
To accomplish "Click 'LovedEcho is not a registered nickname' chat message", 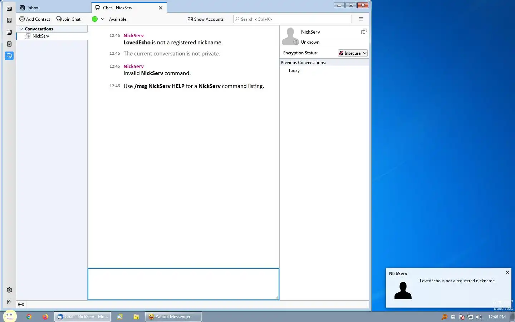I will click(x=173, y=43).
